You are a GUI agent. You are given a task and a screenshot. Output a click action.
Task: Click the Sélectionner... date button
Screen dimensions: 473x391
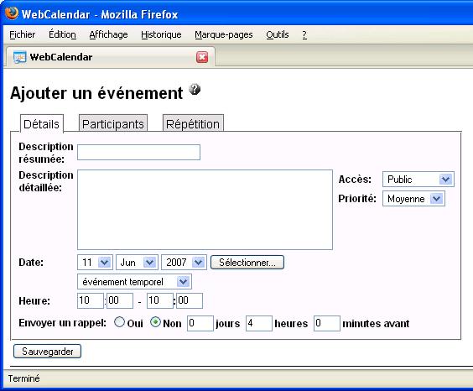click(247, 263)
